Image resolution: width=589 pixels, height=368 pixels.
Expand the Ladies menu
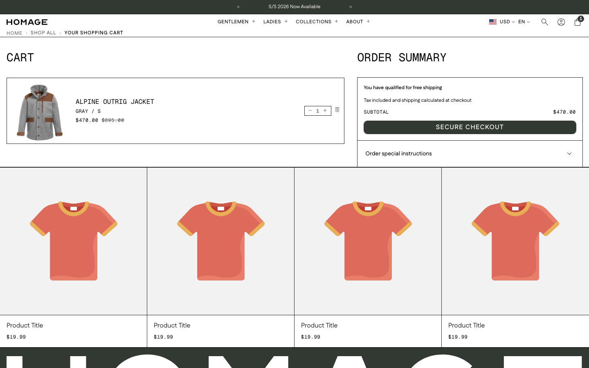276,22
